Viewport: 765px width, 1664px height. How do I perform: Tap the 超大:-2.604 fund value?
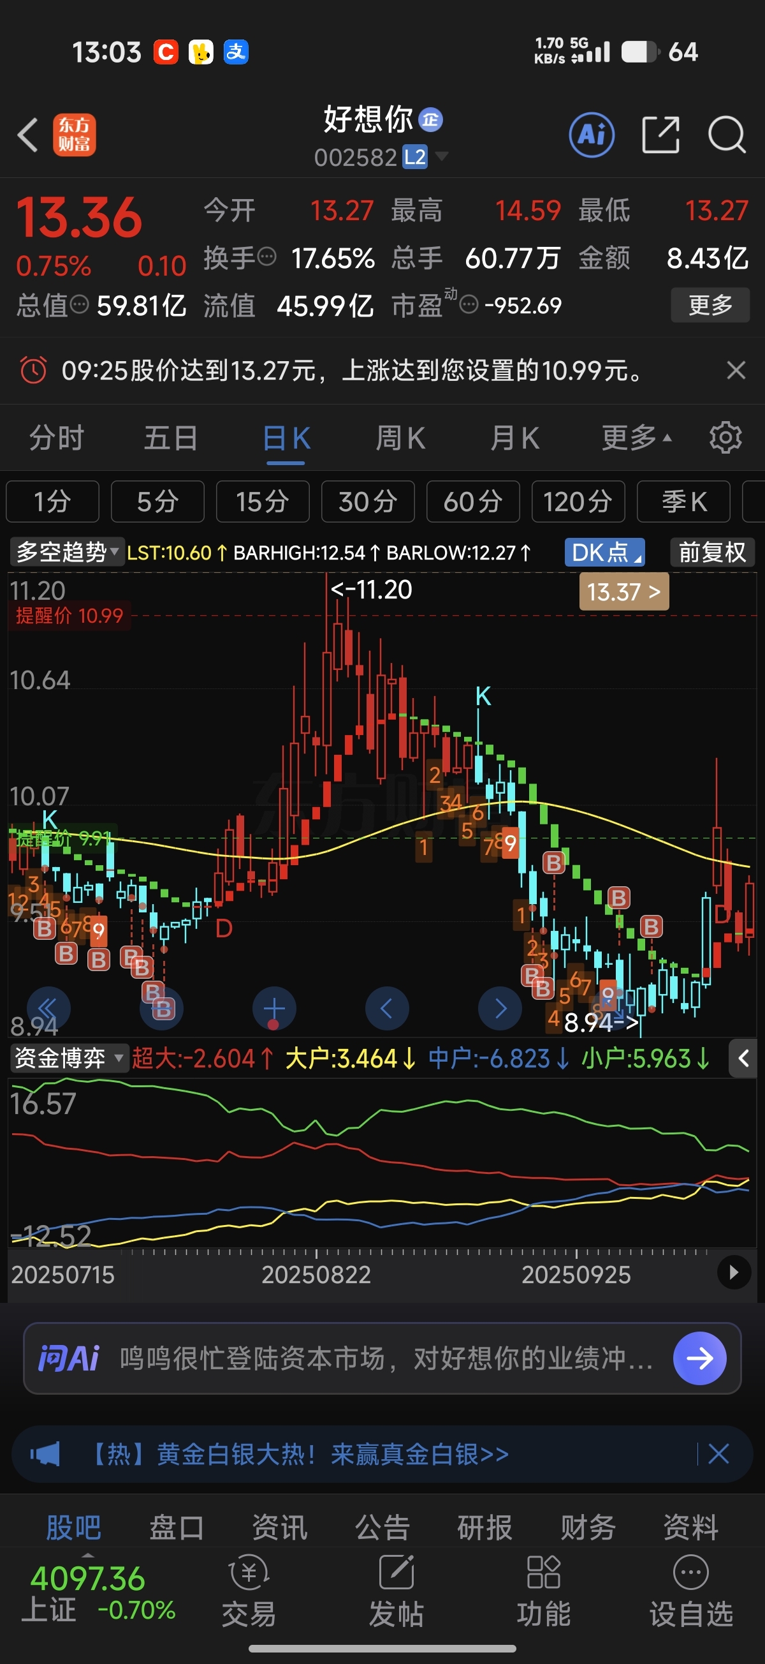203,1058
